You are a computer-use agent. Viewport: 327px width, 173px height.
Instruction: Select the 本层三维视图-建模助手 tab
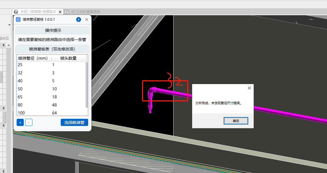pos(38,12)
